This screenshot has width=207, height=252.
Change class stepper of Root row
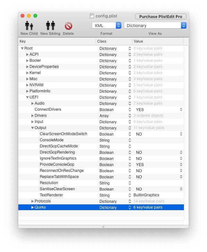point(130,48)
